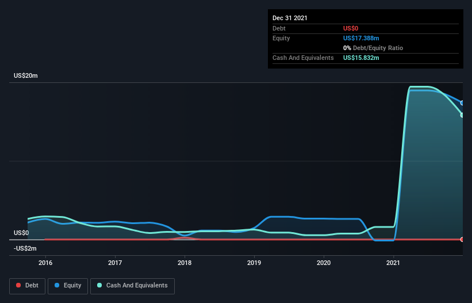Viewport: 472px width, 303px height.
Task: Click the Debt row label in the tooltip
Action: [279, 28]
